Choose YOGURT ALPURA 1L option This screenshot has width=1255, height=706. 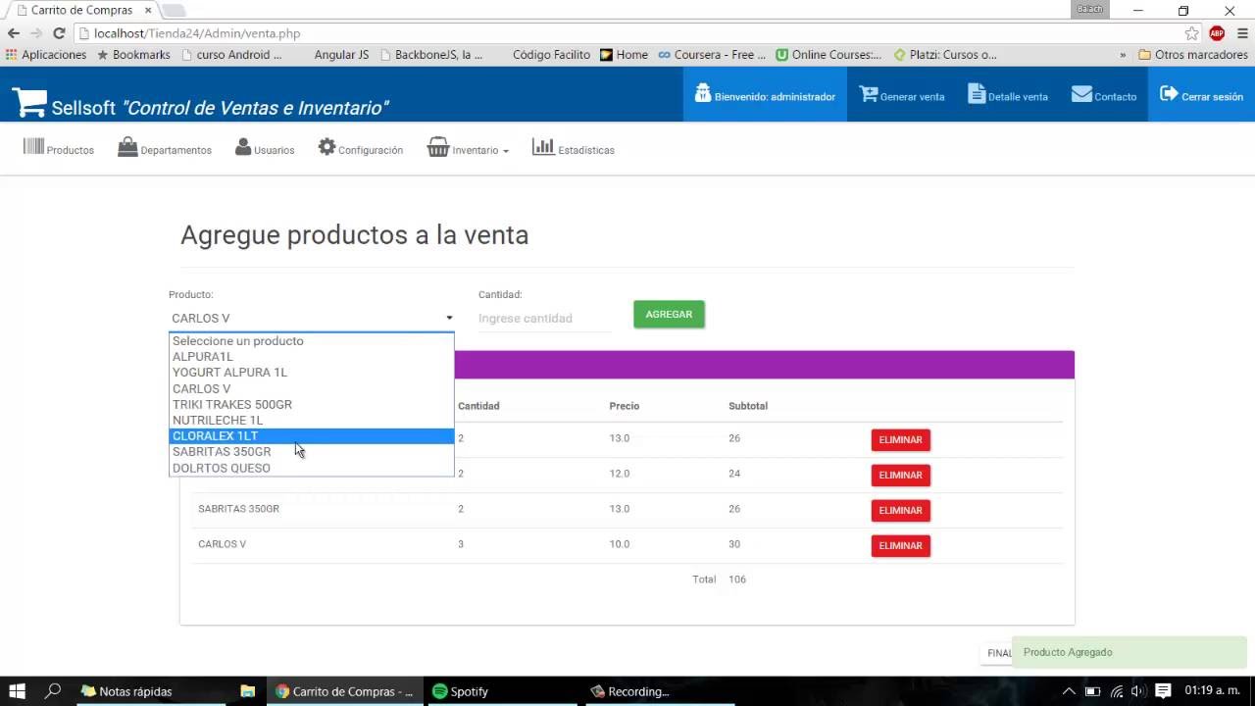point(312,373)
